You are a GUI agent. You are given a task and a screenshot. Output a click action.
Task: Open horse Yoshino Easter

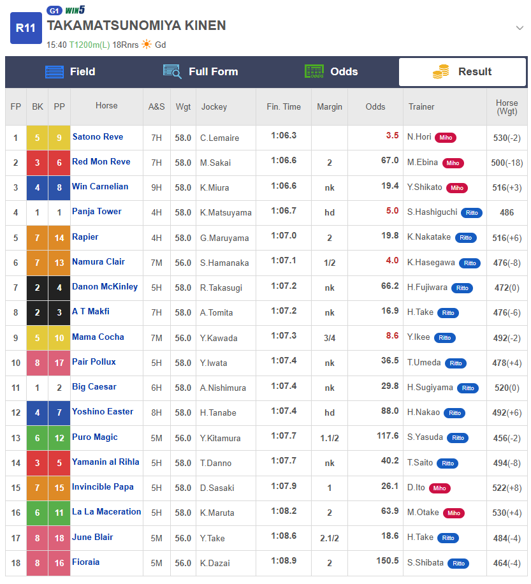coord(103,412)
